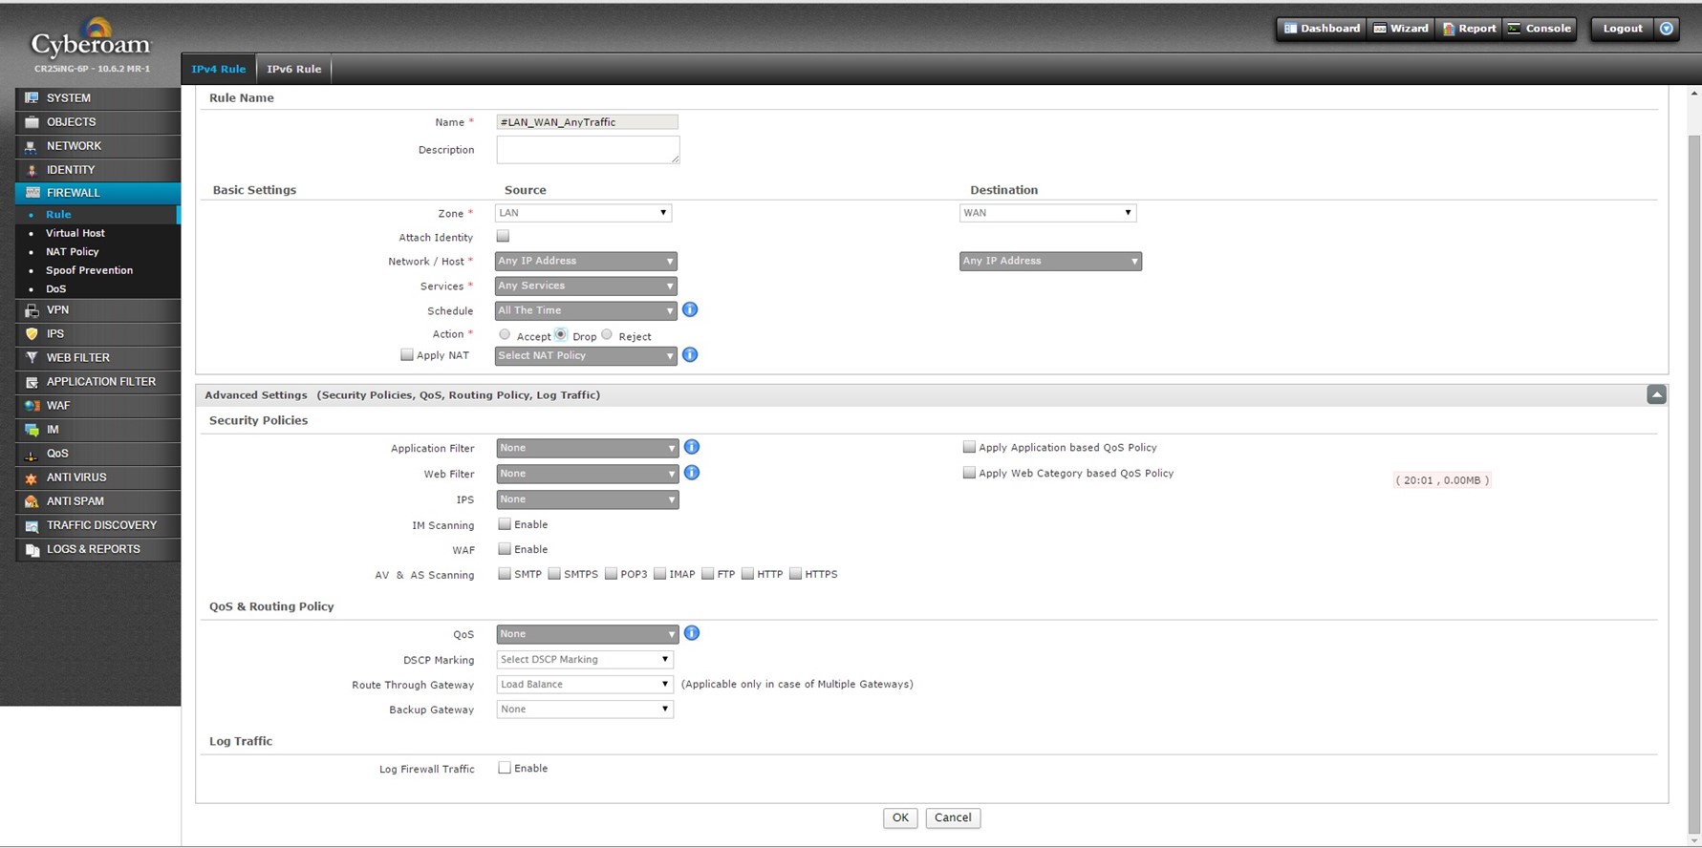The image size is (1702, 848).
Task: Select the Reject action radio button
Action: [x=607, y=334]
